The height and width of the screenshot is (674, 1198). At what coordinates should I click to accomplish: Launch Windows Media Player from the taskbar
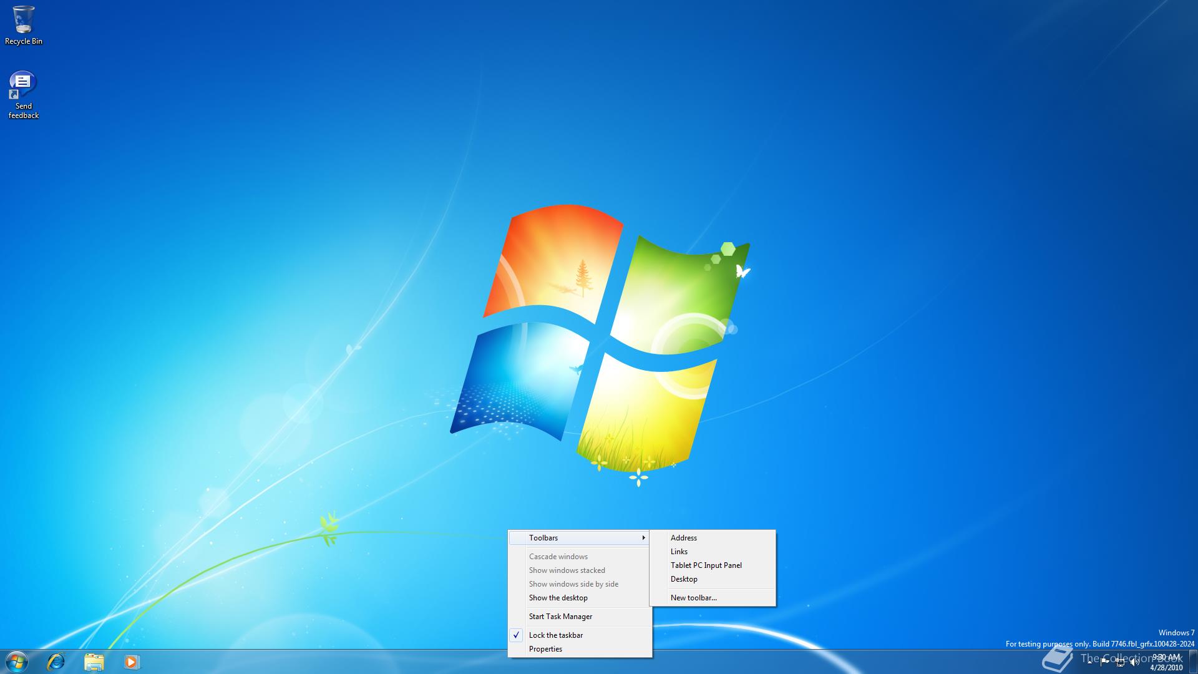click(132, 662)
